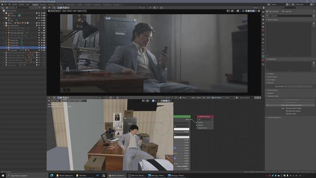Click the upper white color swatch in shader node
This screenshot has height=178, width=316.
point(182,129)
